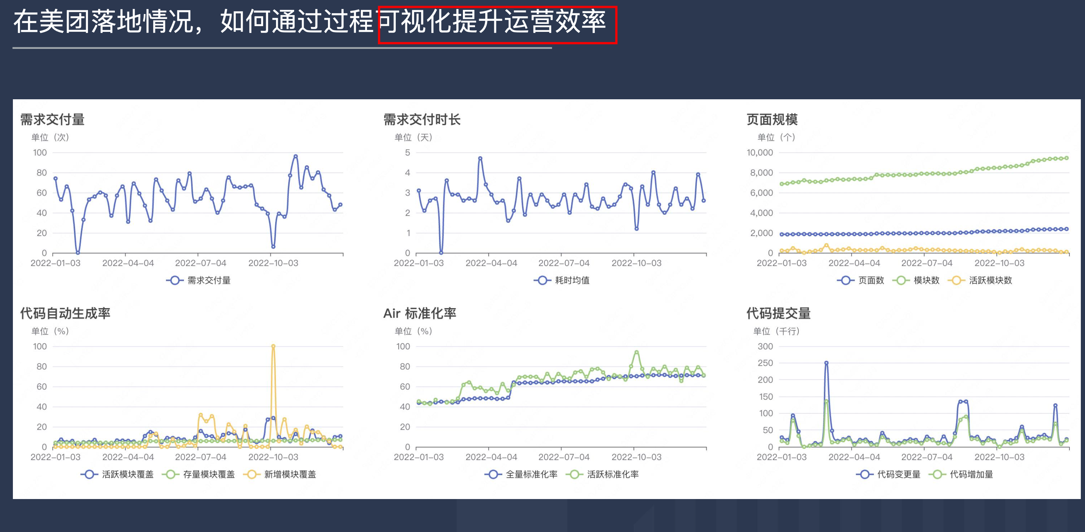
Task: Toggle 代码增加量 legend entry
Action: [x=961, y=474]
